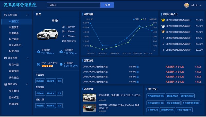Click the 好车推荐 section icon
The width and height of the screenshot is (206, 117).
pos(5,58)
